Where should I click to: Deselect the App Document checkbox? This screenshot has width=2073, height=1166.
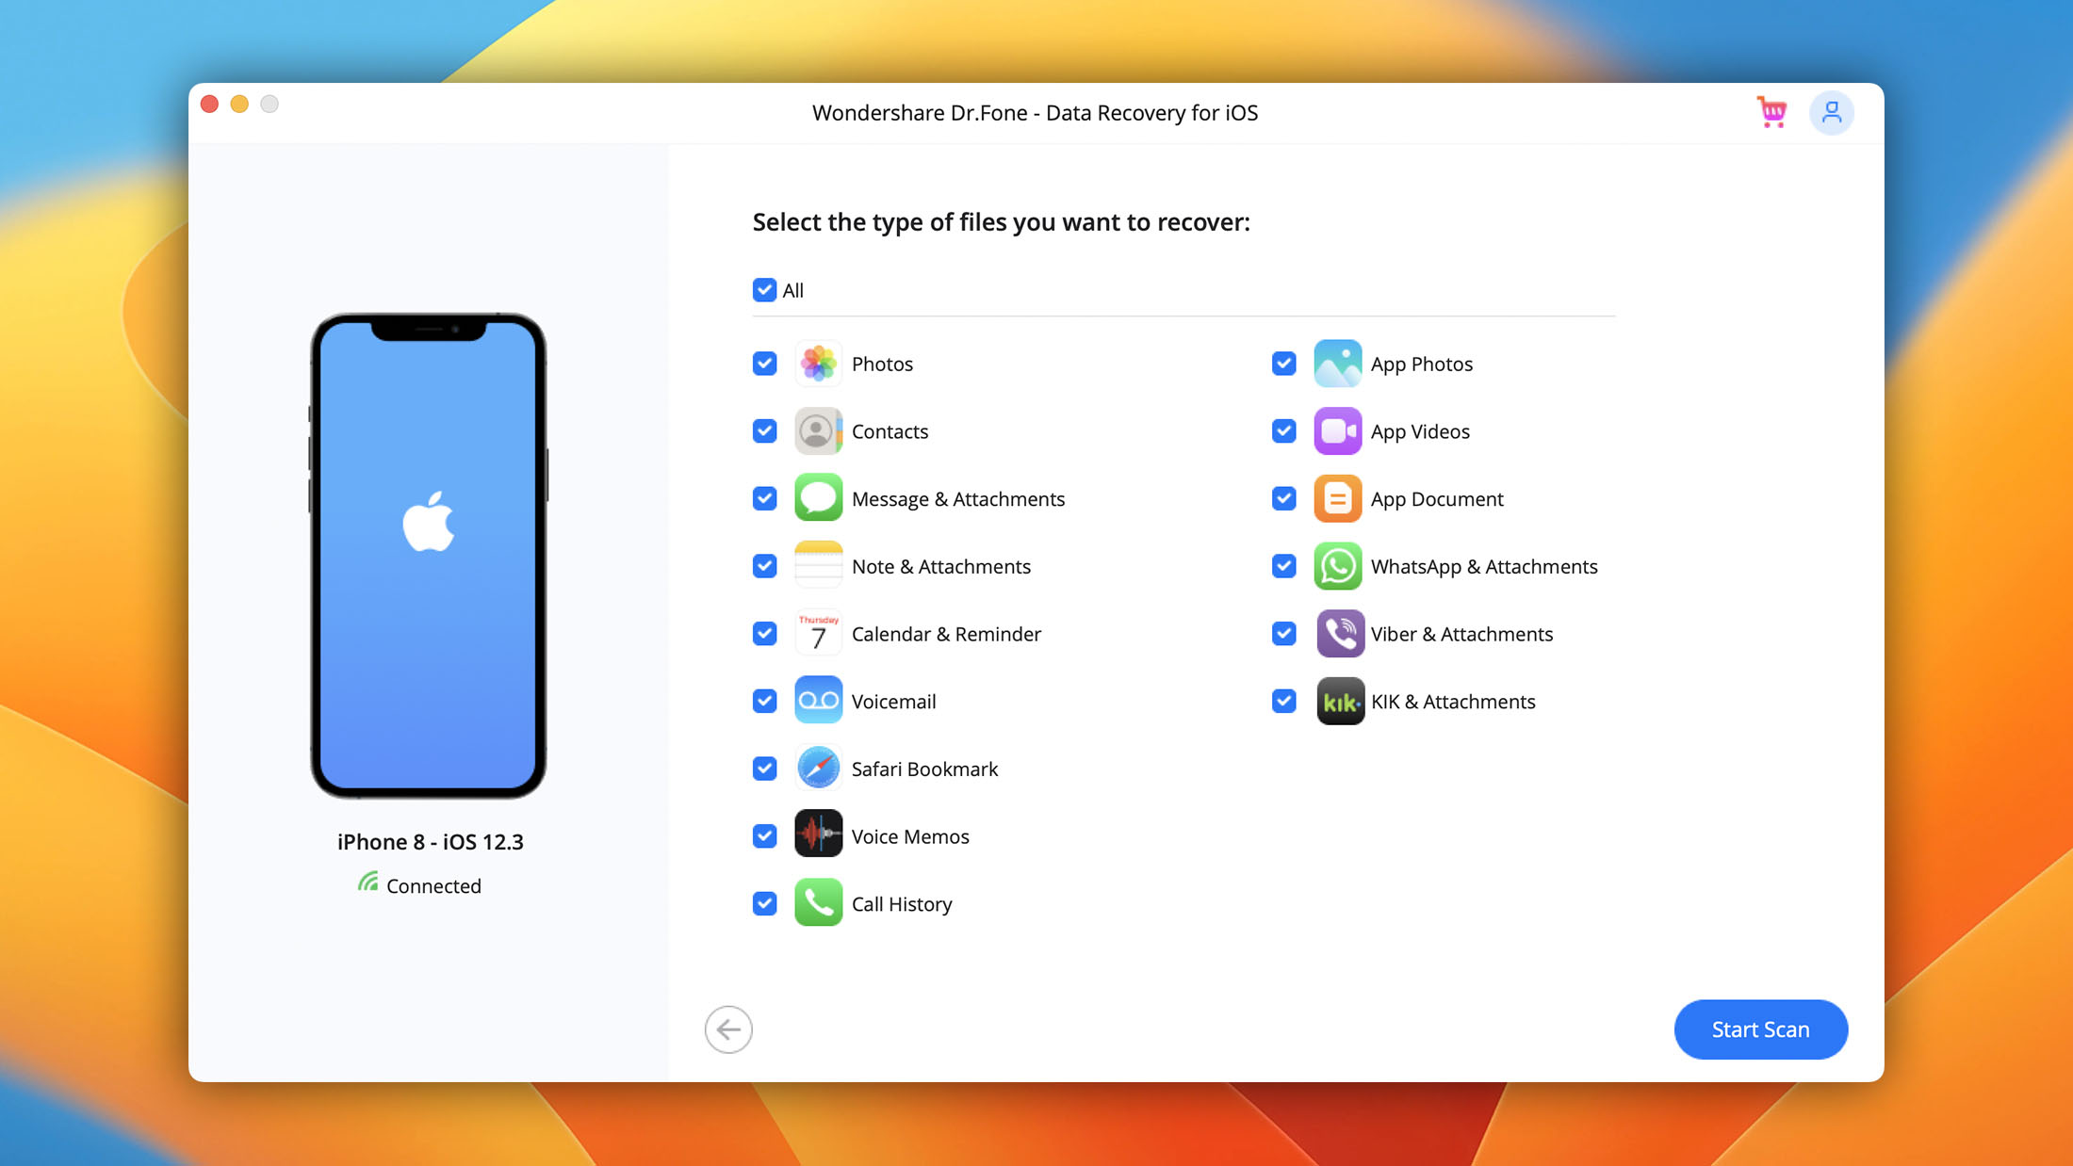point(1283,498)
